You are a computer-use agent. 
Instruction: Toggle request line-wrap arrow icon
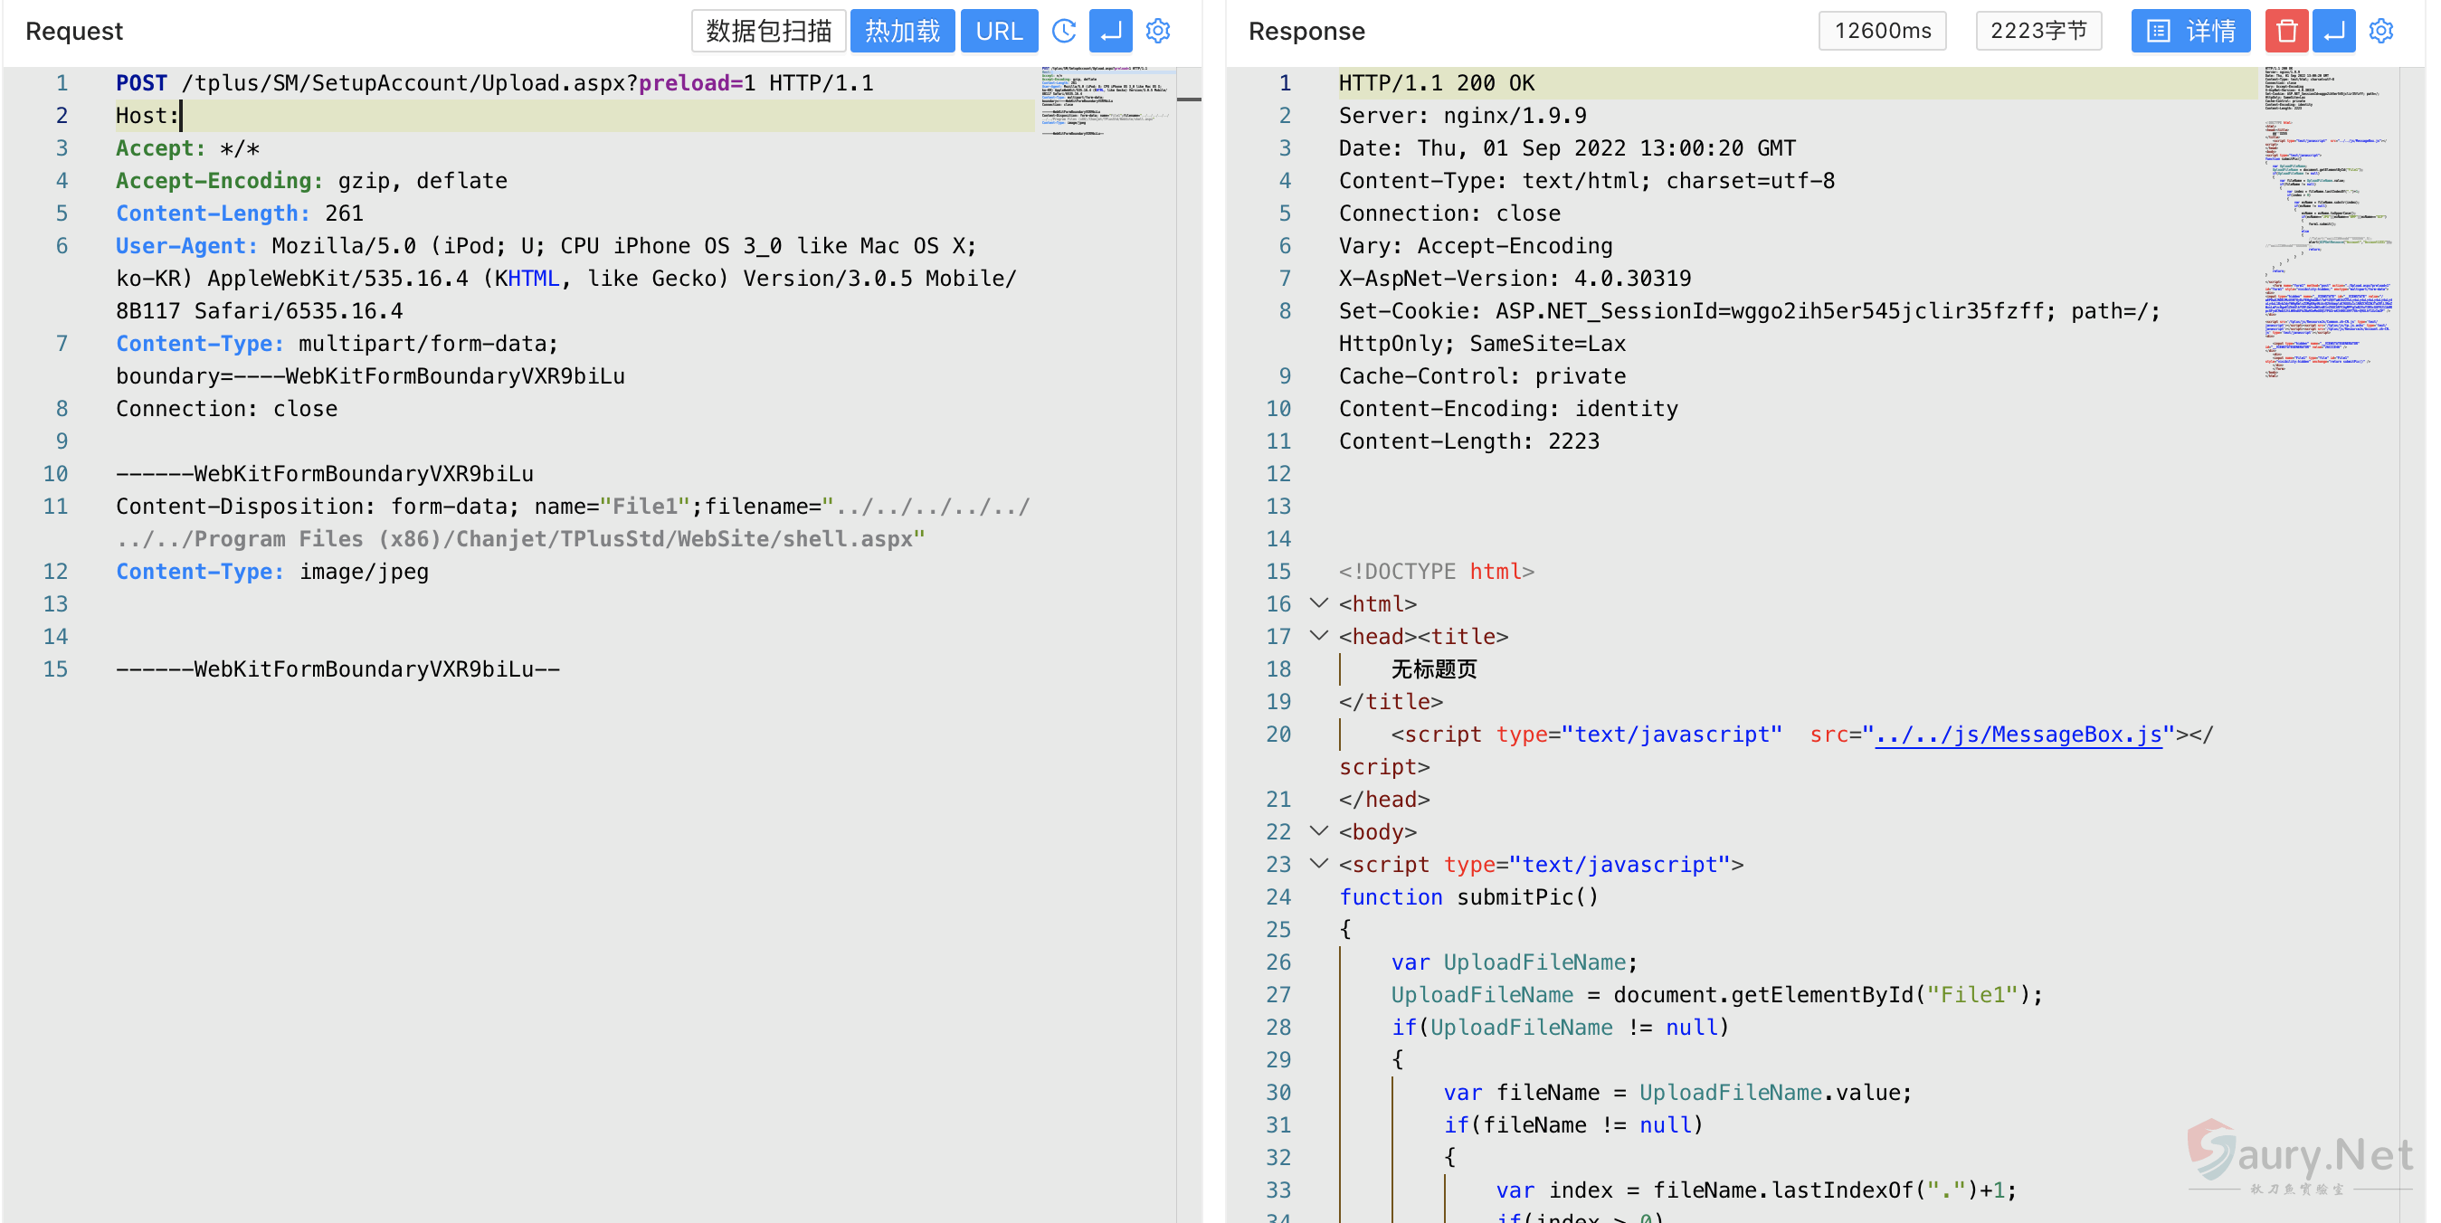coord(1111,32)
